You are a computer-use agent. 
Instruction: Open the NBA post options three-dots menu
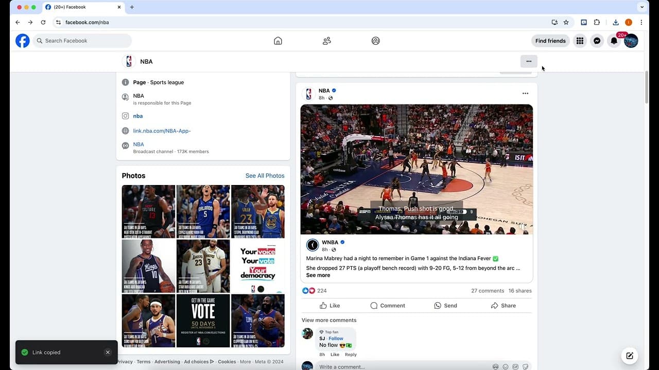point(525,94)
